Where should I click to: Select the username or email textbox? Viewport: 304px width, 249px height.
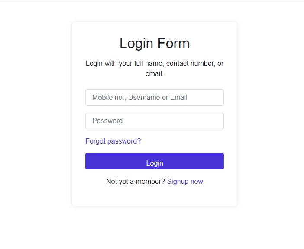coord(154,98)
